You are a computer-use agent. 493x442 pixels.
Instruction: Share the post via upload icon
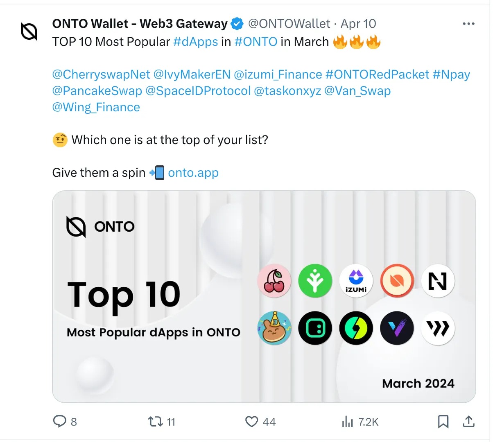point(468,422)
